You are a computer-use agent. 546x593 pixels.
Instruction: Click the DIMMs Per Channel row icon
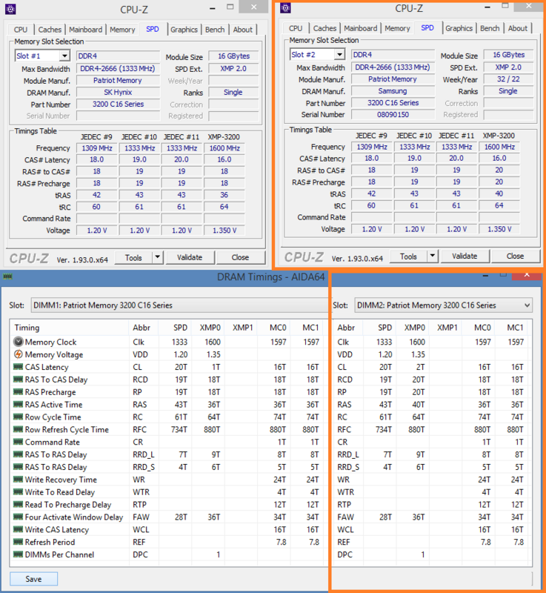click(x=18, y=554)
